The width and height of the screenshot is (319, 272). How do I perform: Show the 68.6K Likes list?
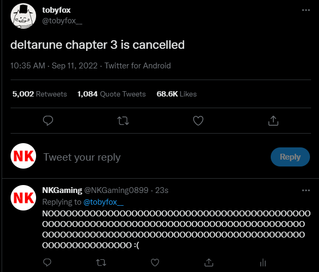(176, 94)
